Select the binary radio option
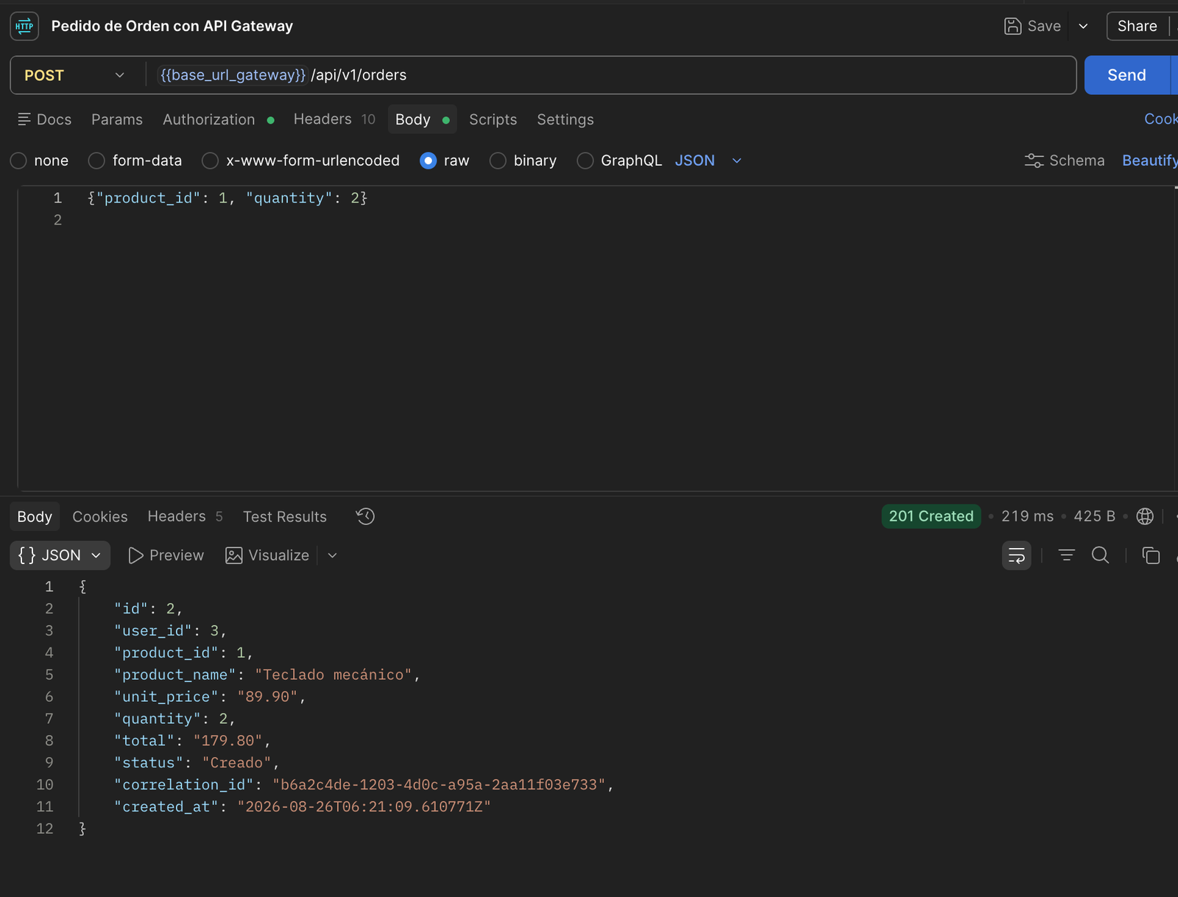 coord(498,161)
